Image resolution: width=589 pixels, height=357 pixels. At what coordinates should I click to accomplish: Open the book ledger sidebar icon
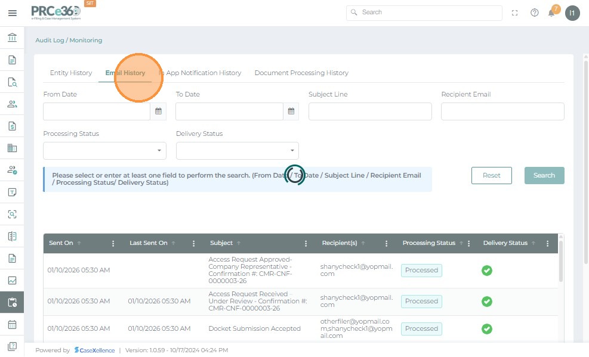tap(12, 236)
